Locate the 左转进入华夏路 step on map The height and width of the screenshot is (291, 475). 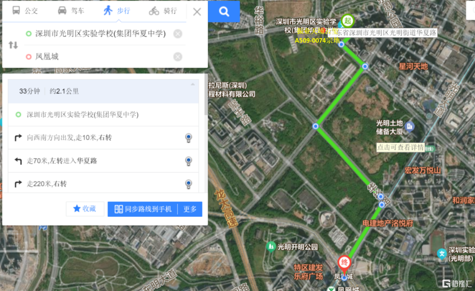point(188,161)
